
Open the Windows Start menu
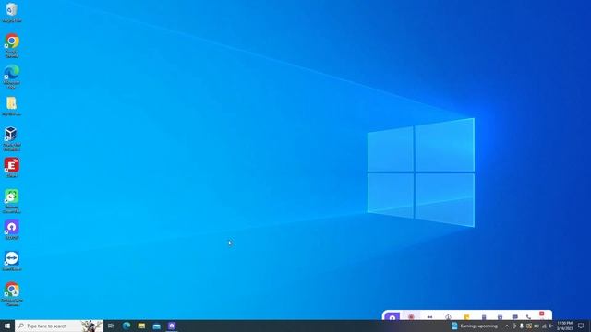(7, 326)
